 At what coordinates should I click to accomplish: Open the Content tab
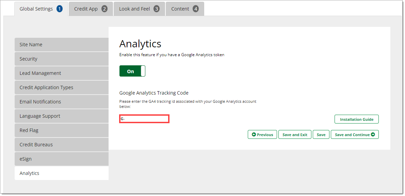tap(185, 9)
